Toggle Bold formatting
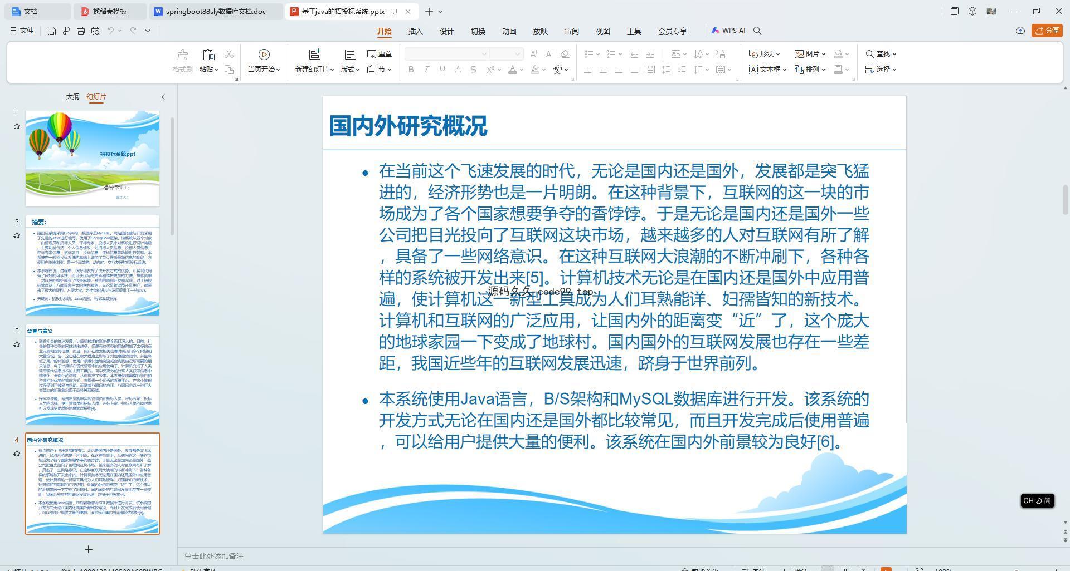This screenshot has width=1070, height=571. pyautogui.click(x=411, y=70)
